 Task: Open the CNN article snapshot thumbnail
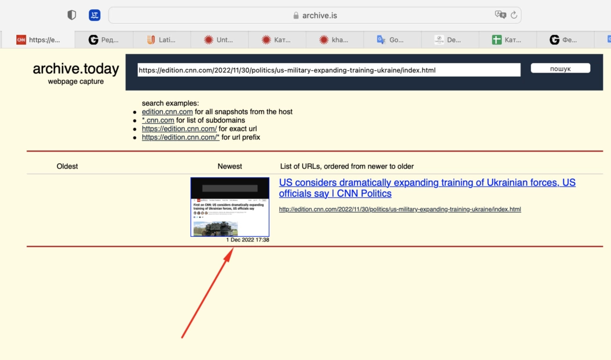tap(230, 207)
